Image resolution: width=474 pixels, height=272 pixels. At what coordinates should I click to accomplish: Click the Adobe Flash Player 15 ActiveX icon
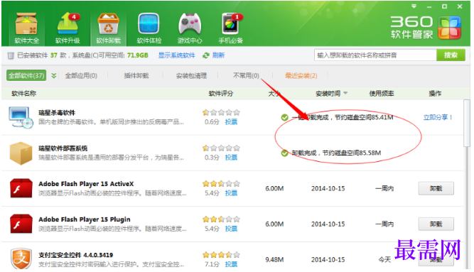click(x=21, y=188)
